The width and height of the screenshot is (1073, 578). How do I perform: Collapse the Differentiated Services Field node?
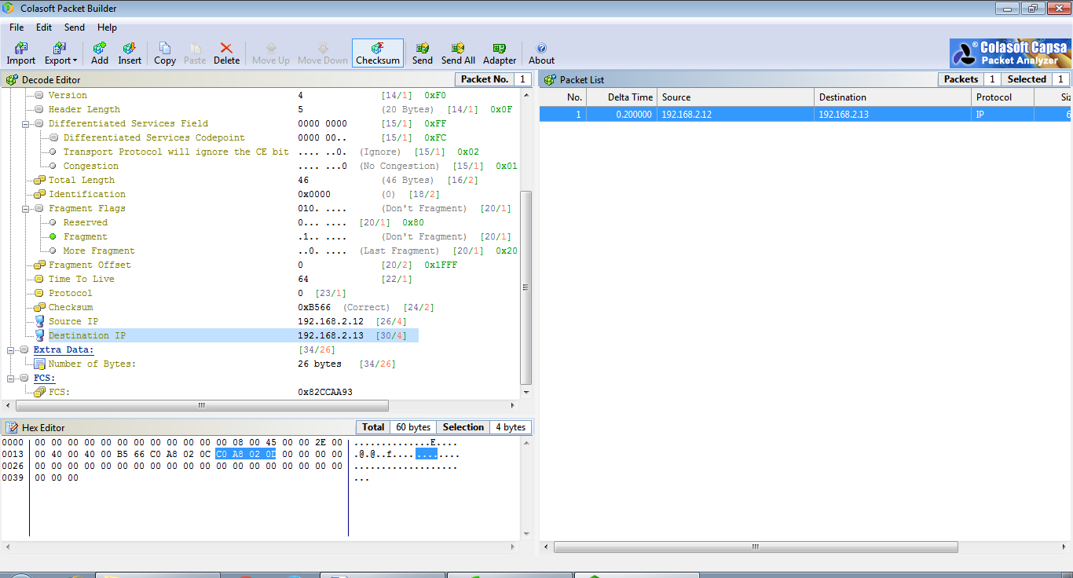pos(26,123)
